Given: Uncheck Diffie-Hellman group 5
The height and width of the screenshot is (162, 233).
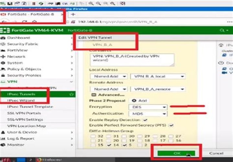Looking at the screenshot, I should pos(124,145).
